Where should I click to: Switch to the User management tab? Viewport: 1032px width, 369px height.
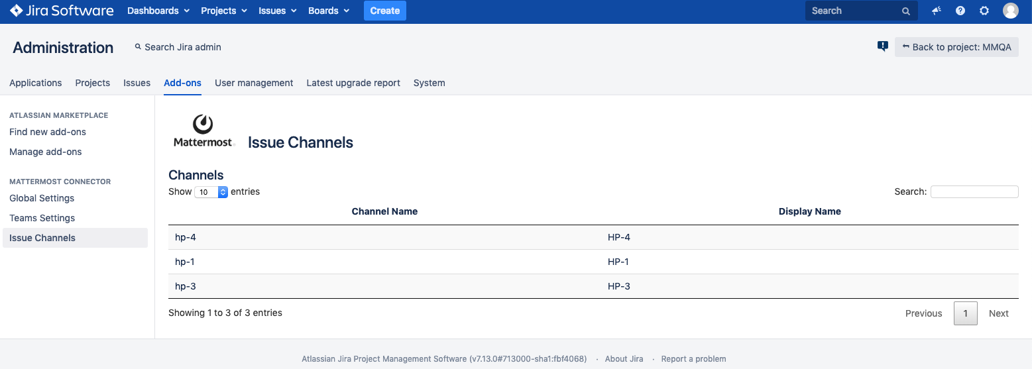[x=254, y=83]
